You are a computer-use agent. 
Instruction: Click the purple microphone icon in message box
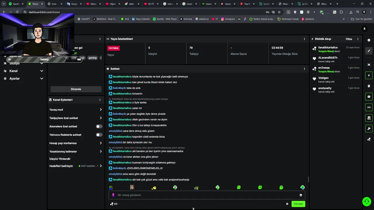(x=113, y=195)
